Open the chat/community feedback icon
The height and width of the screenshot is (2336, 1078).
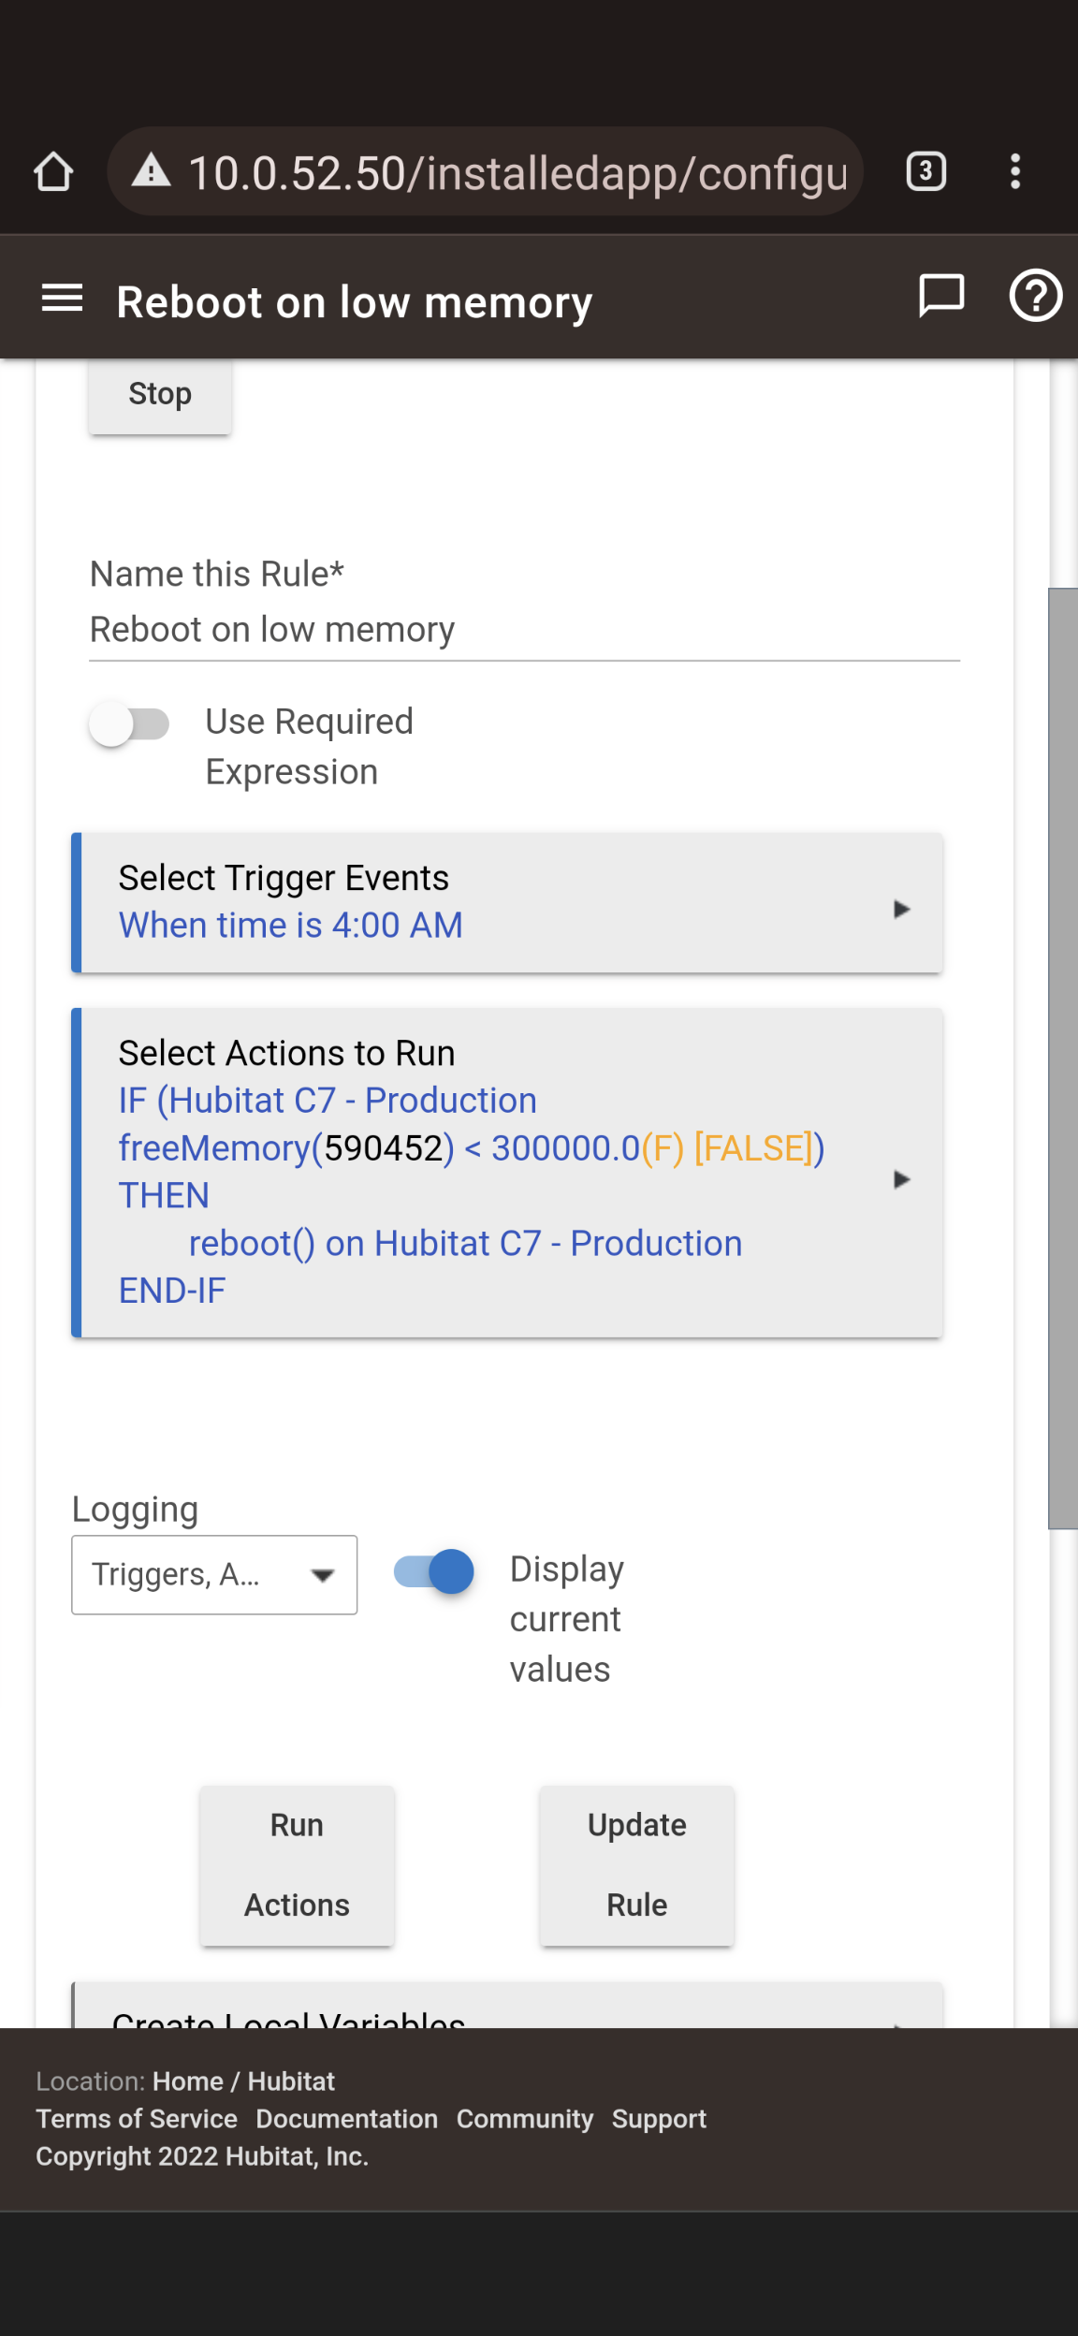coord(940,297)
